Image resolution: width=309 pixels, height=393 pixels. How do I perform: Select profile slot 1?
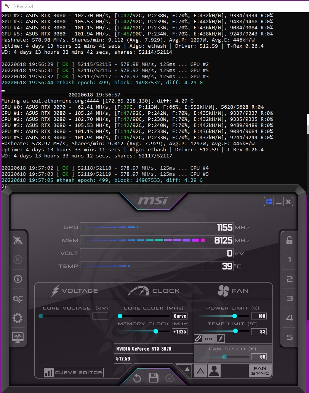[x=290, y=260]
